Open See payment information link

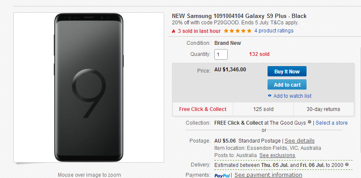(268, 175)
